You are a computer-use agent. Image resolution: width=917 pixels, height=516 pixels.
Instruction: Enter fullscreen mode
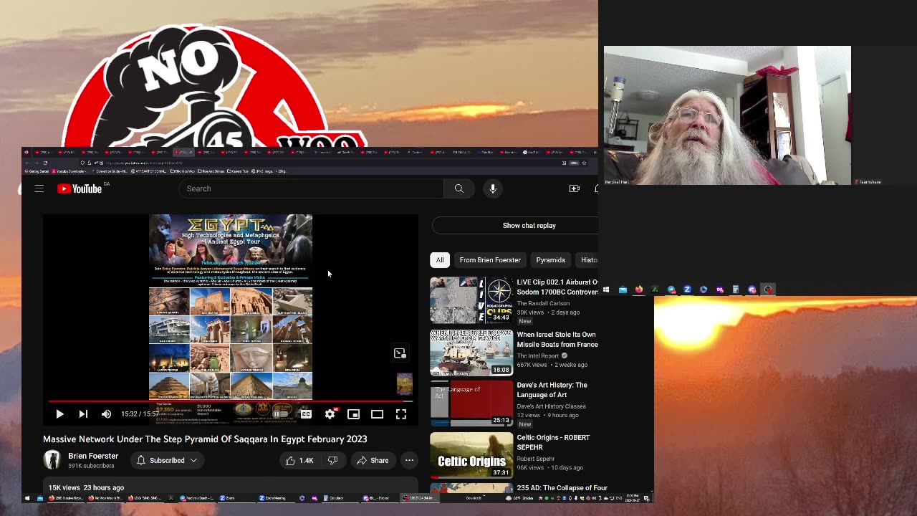401,414
